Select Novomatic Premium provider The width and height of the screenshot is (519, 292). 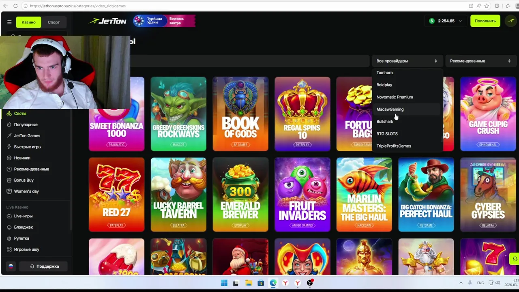(x=406, y=97)
